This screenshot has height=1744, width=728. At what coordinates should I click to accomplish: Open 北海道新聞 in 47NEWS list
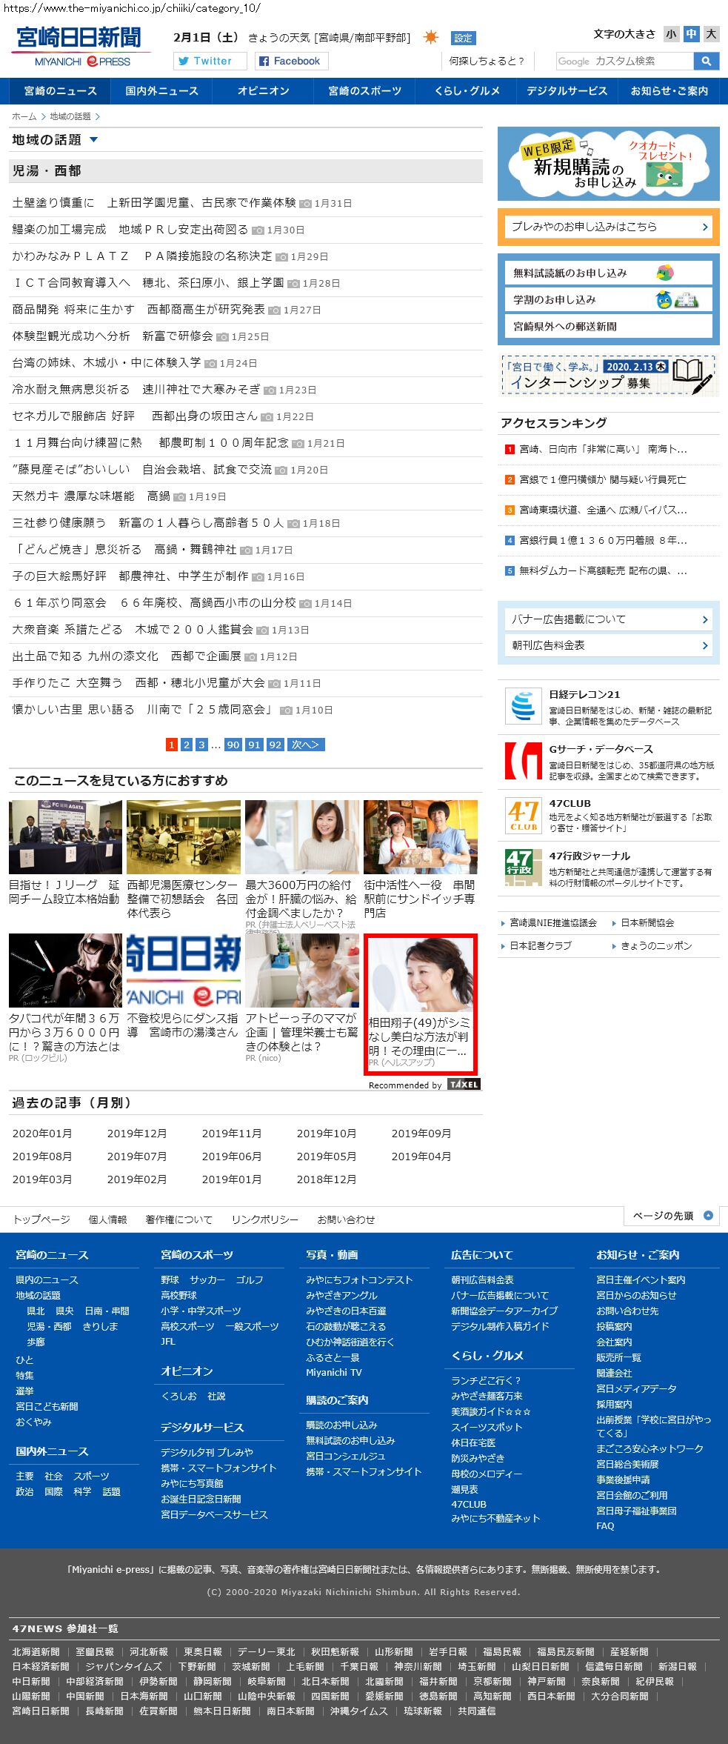[x=36, y=1652]
